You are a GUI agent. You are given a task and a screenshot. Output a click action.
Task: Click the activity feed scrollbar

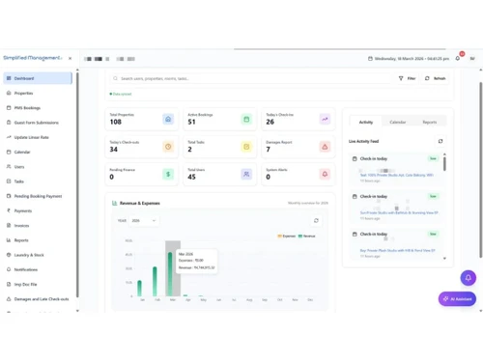(x=444, y=164)
